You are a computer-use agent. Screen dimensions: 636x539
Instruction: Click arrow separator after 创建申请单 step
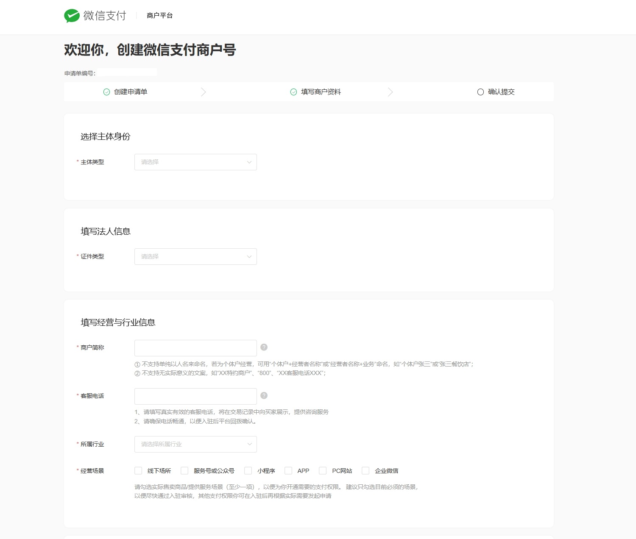(204, 92)
